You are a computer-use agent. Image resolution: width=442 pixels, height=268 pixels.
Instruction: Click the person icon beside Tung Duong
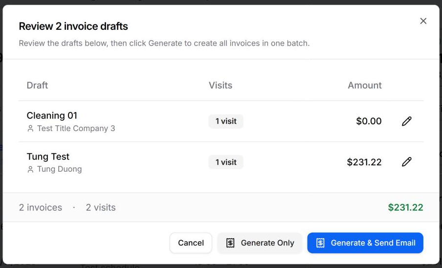pyautogui.click(x=30, y=169)
